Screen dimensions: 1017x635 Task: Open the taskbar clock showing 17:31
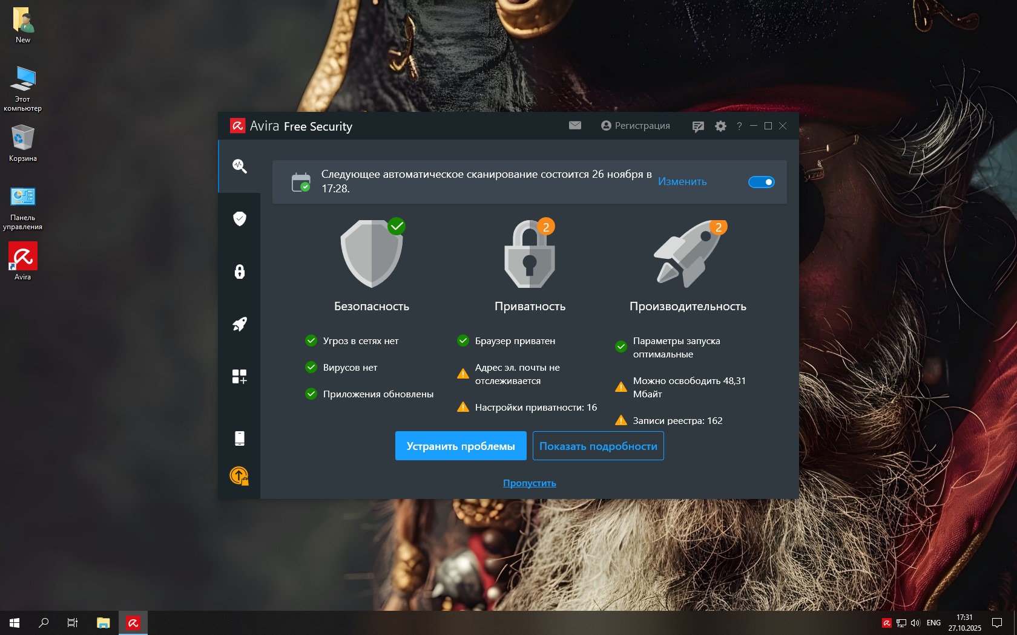pyautogui.click(x=965, y=623)
